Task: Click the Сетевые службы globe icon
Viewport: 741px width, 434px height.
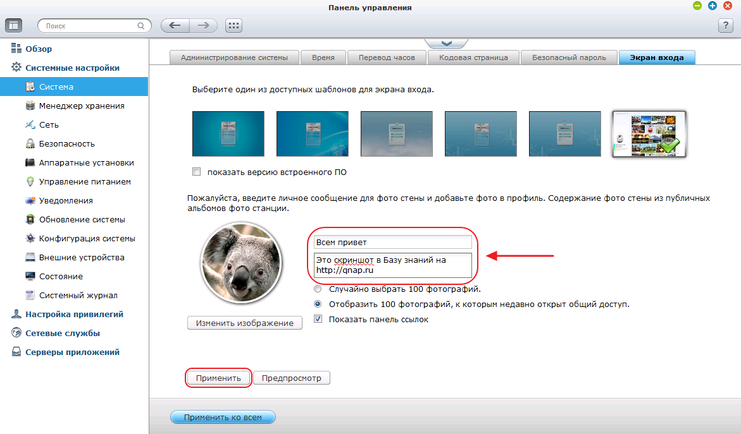Action: [x=16, y=332]
